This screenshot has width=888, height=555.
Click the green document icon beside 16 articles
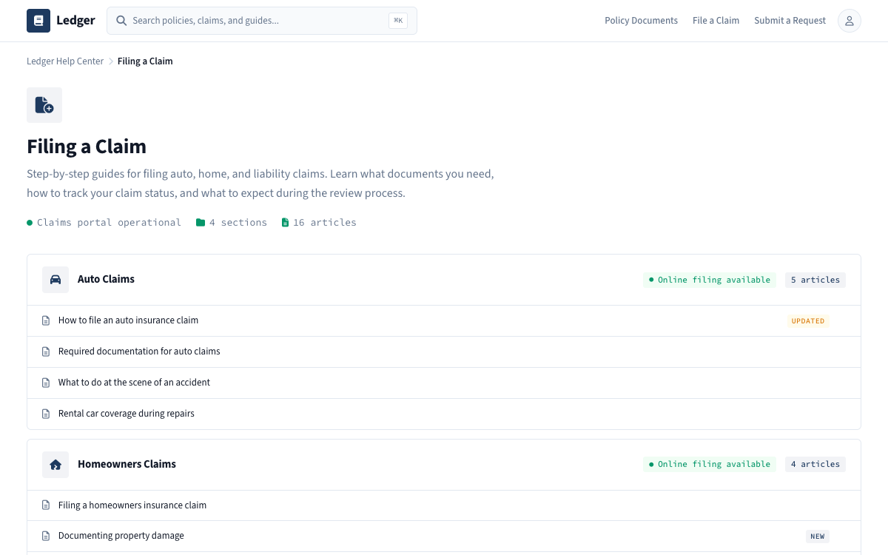coord(285,223)
